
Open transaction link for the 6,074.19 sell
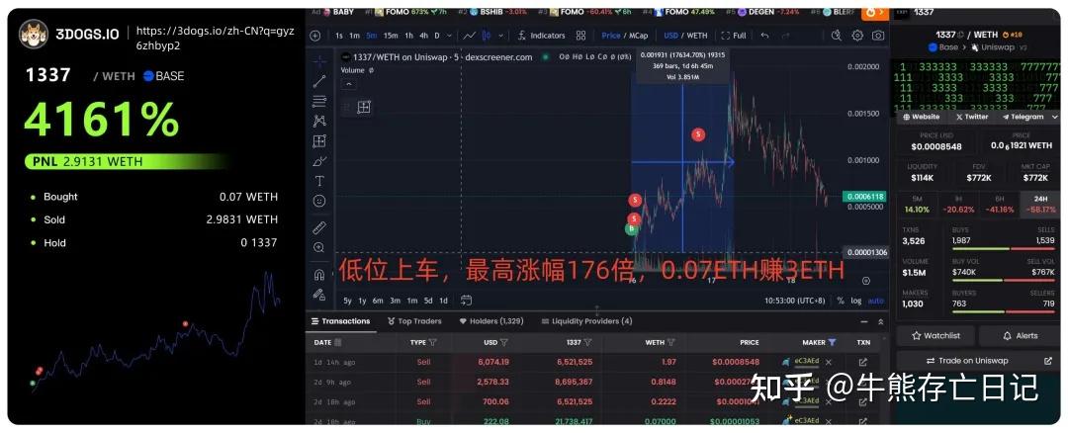[x=863, y=362]
